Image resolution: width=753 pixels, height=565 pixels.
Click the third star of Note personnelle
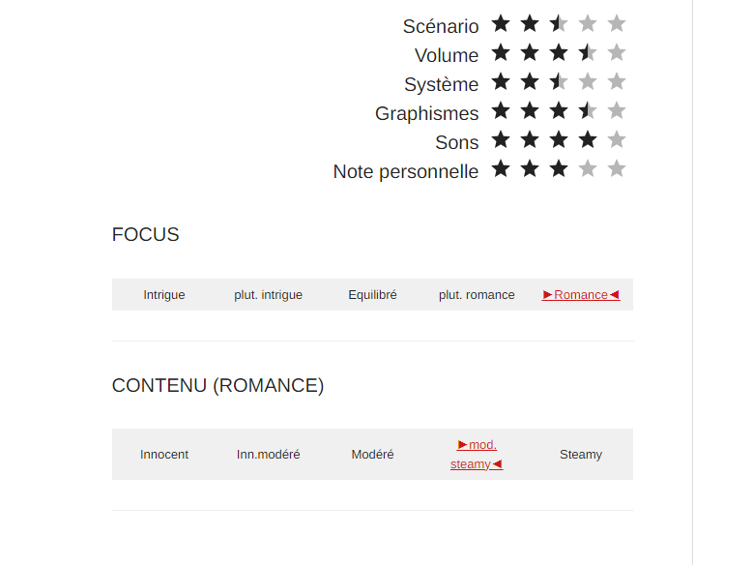tap(559, 168)
